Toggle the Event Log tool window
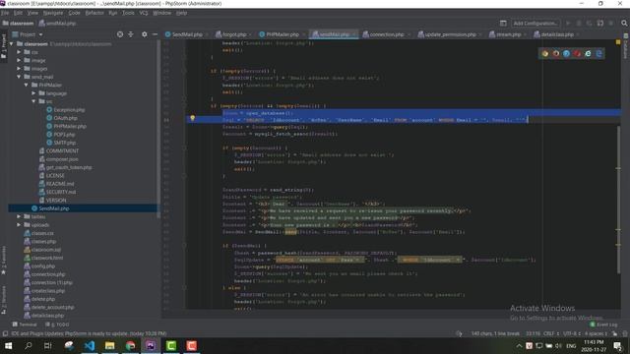This screenshot has width=630, height=354. [x=603, y=324]
